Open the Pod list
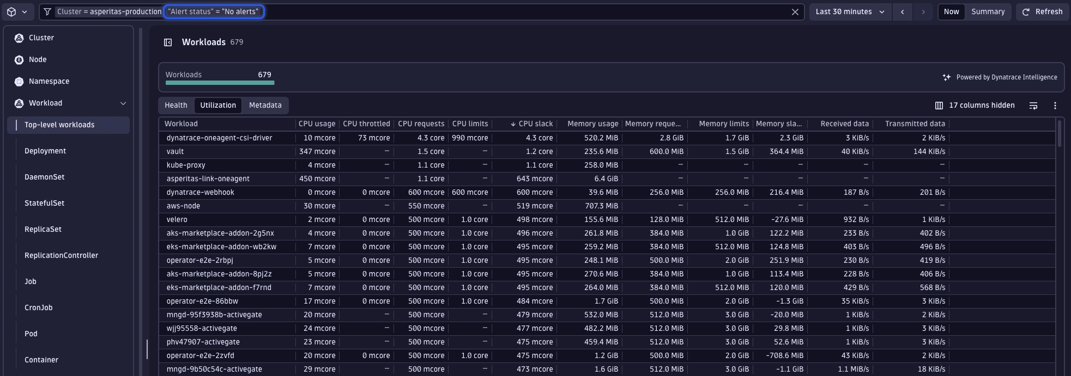 pyautogui.click(x=31, y=334)
